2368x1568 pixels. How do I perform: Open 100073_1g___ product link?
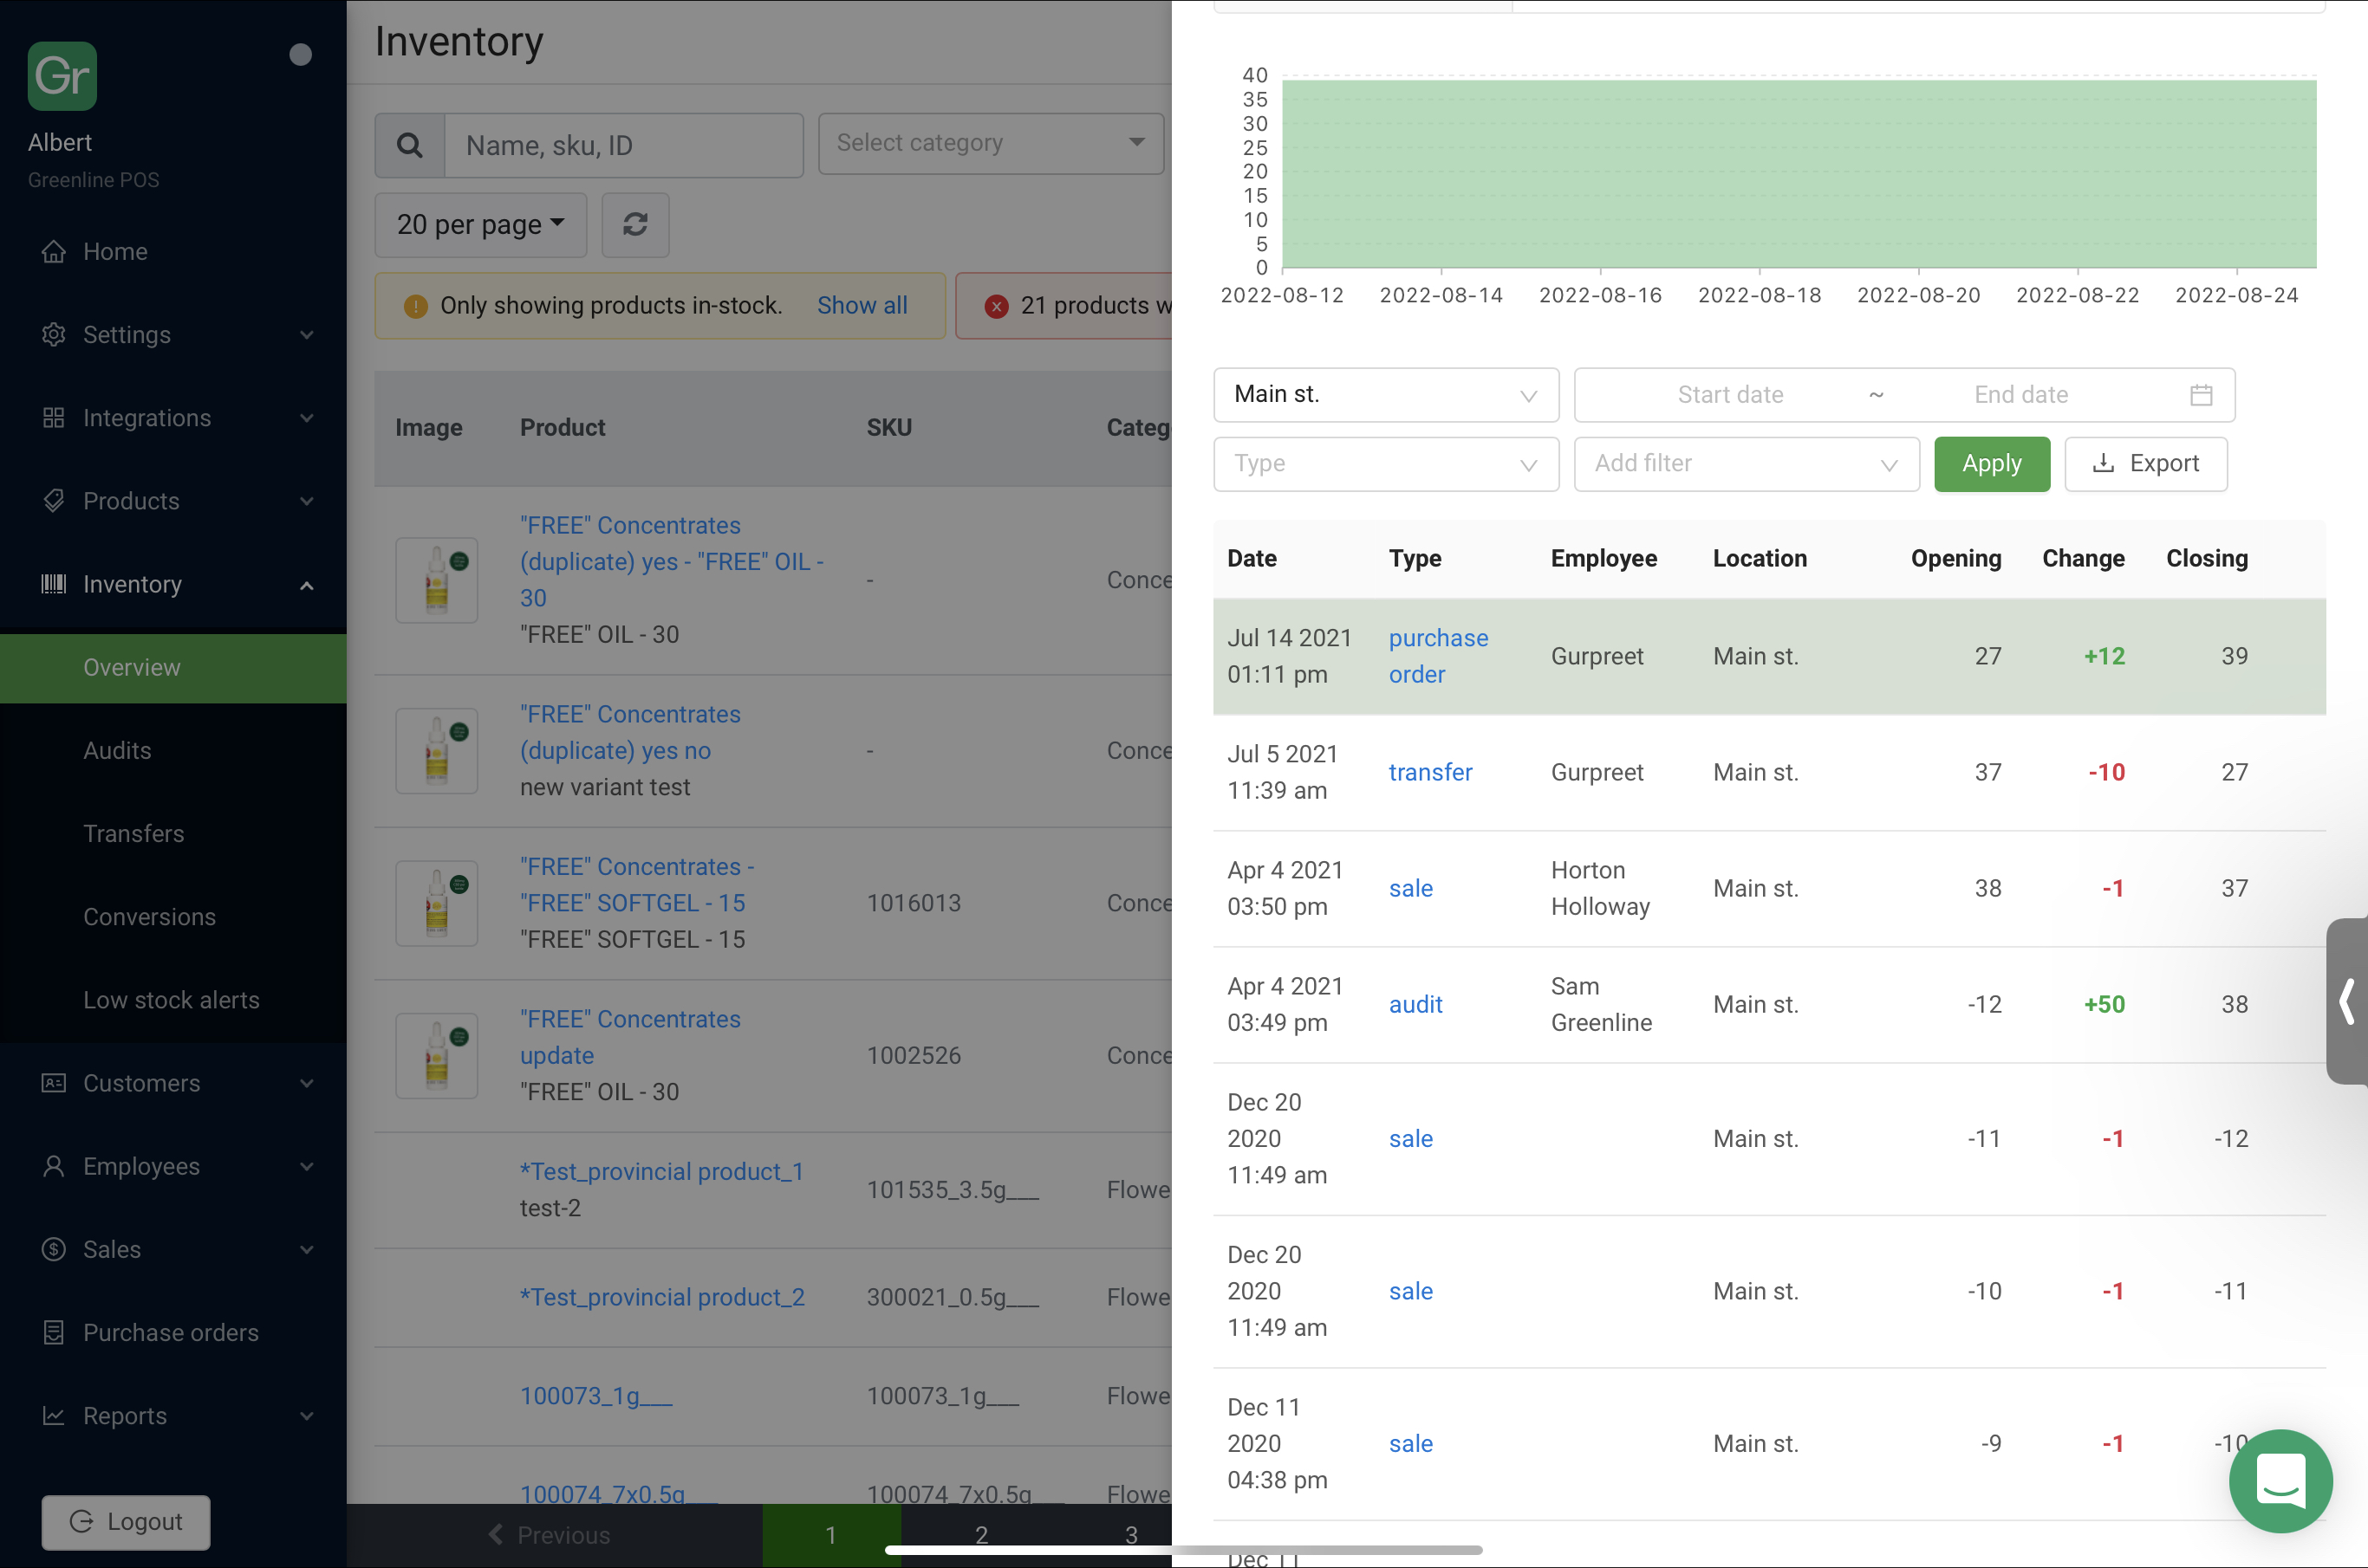pos(595,1394)
